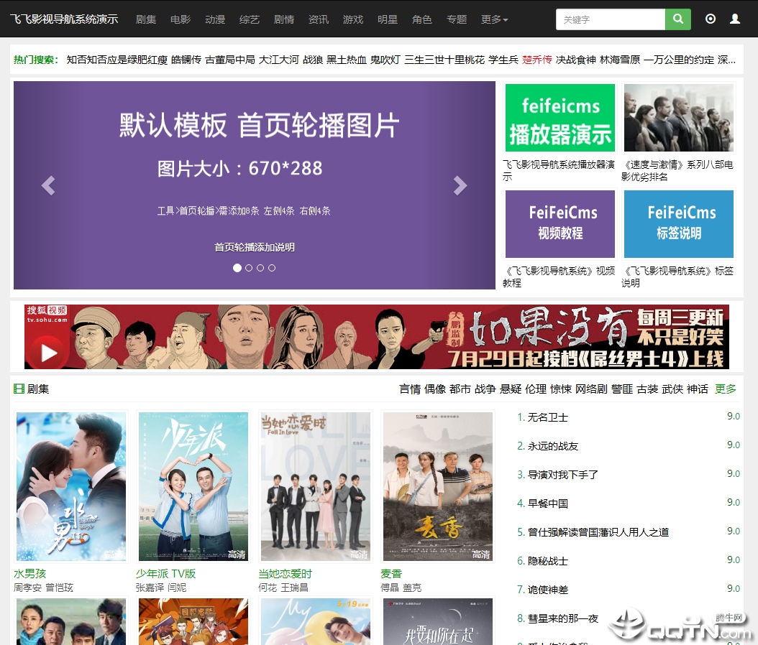The height and width of the screenshot is (645, 758).
Task: Open the feifeicms 播放器演示 thumbnail
Action: (560, 118)
